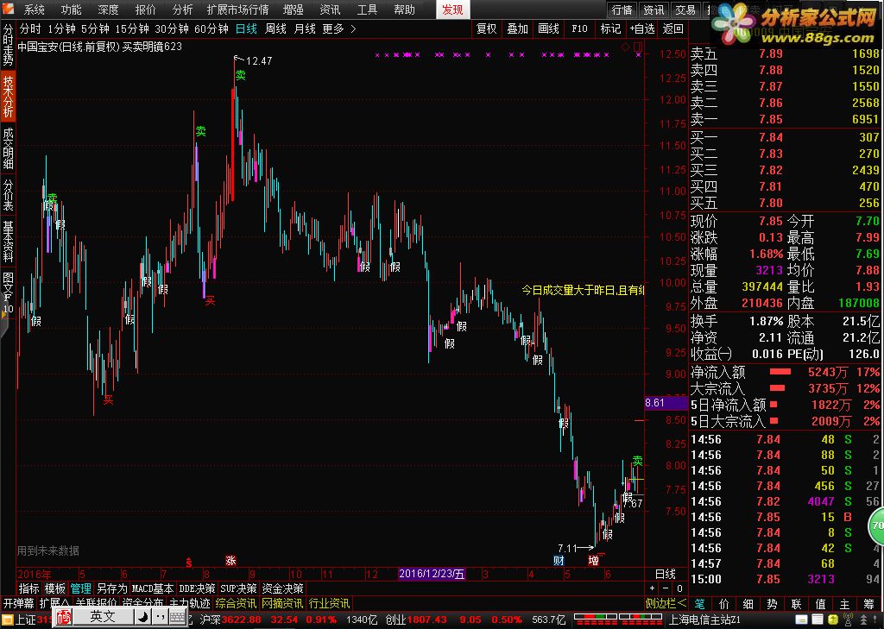Click the 标记 mark button
The image size is (884, 629).
coord(610,28)
